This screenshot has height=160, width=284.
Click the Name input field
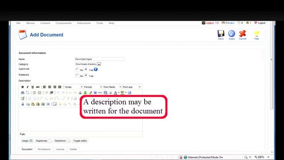point(99,59)
